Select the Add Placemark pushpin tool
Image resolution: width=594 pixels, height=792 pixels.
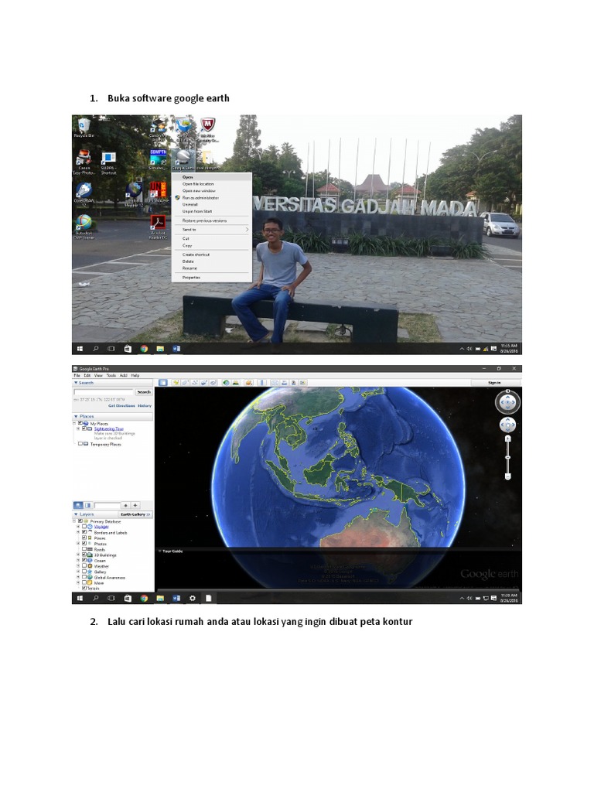(x=176, y=383)
